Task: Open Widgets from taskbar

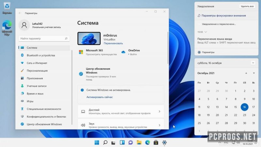Action: [x=122, y=142]
